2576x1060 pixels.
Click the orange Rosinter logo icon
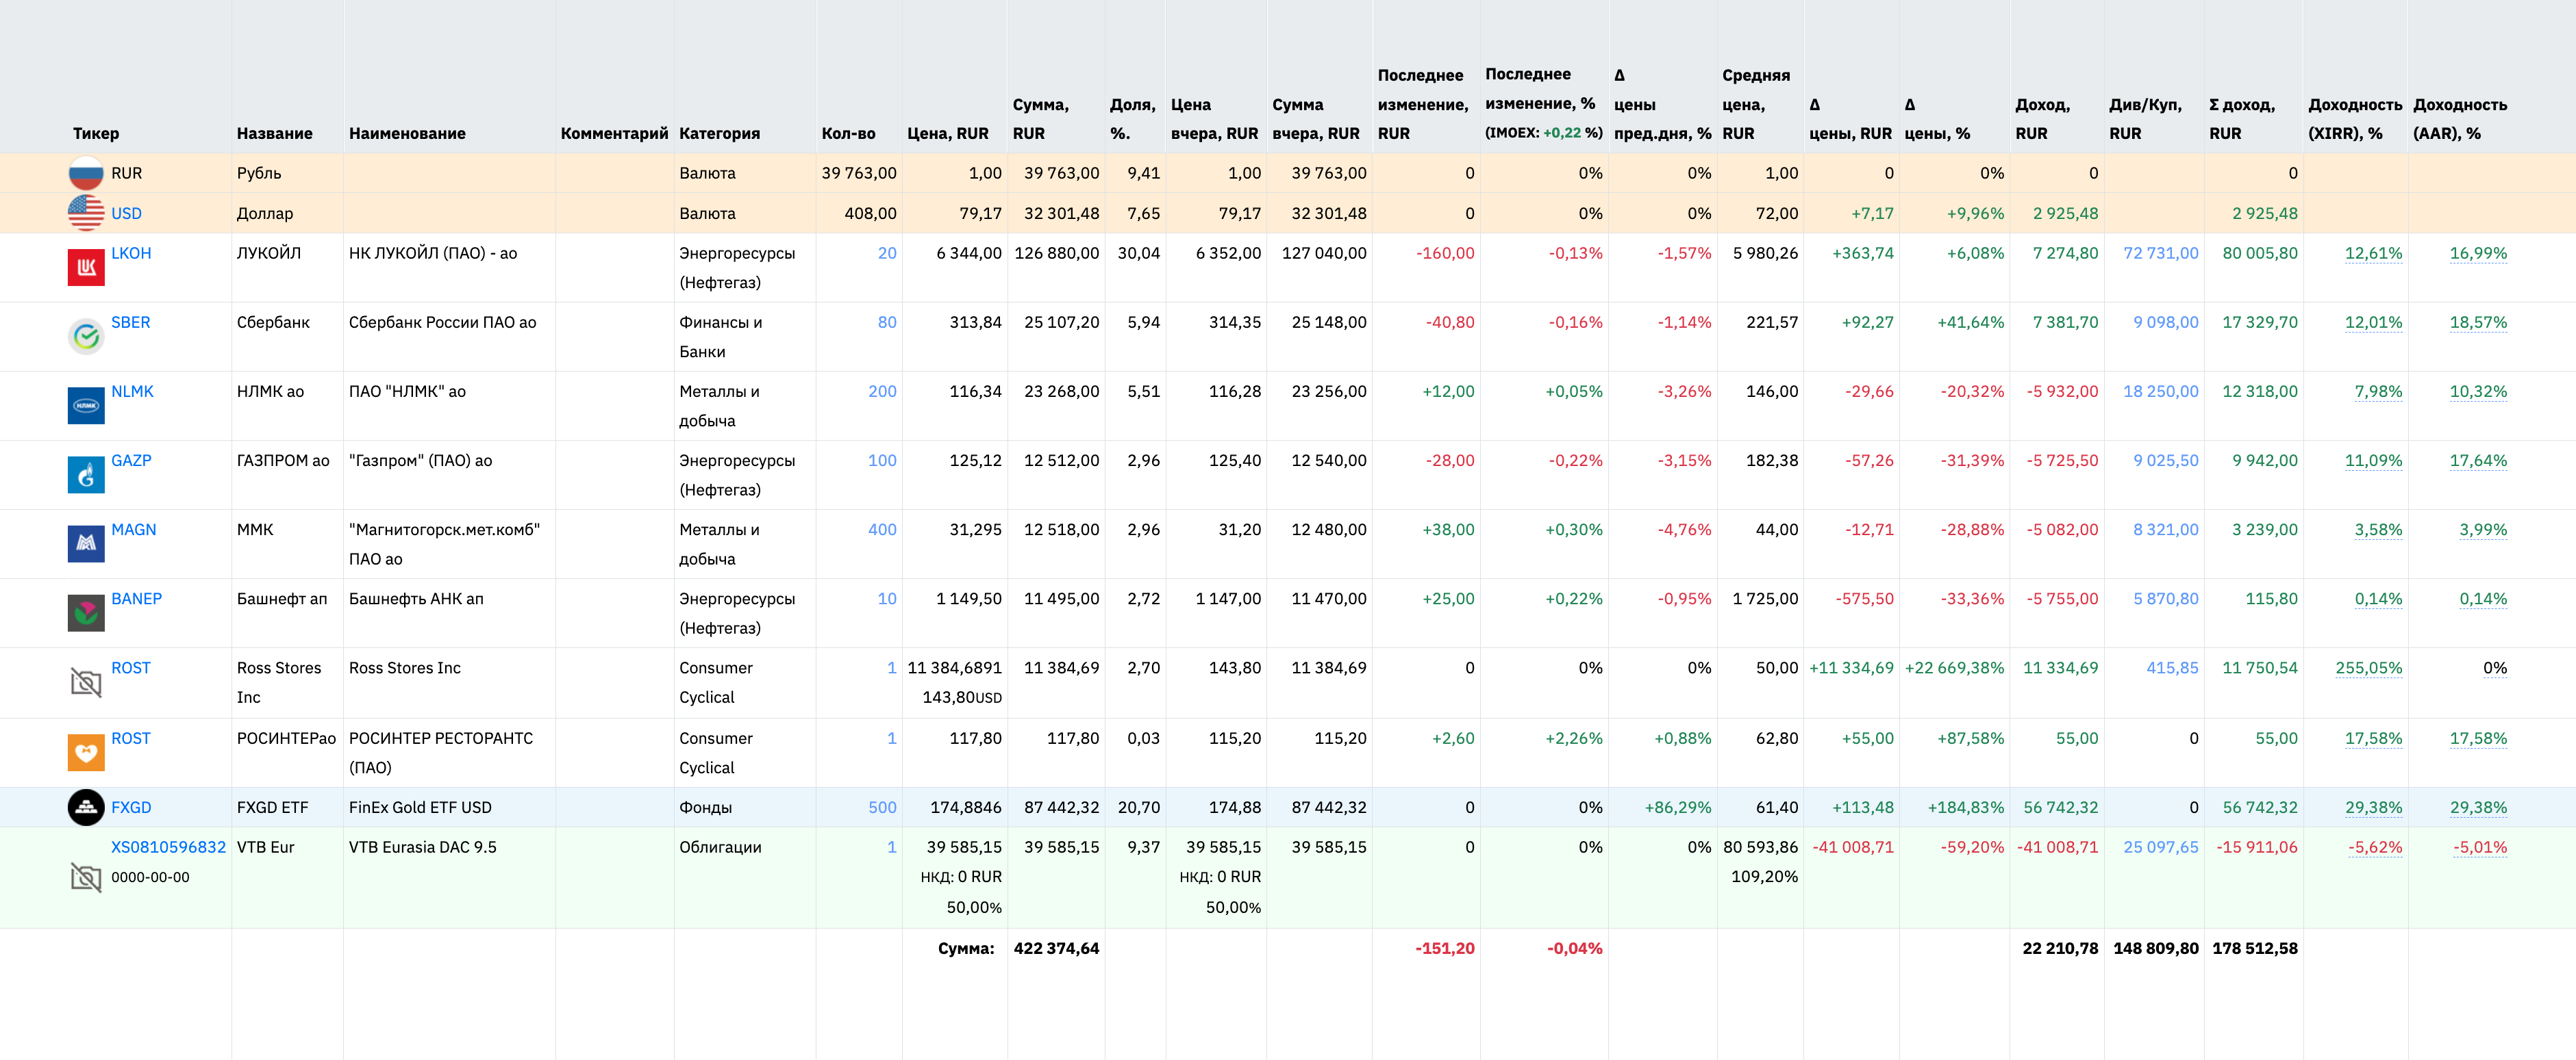(x=86, y=752)
